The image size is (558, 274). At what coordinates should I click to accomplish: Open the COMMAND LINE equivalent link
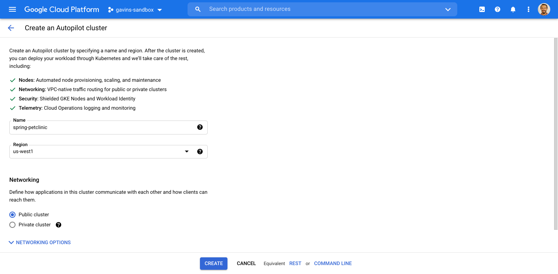point(332,263)
